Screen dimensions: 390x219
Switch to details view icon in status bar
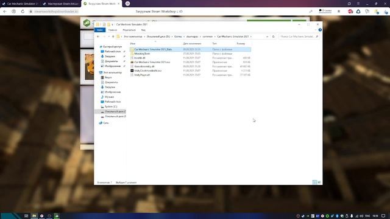point(315,182)
